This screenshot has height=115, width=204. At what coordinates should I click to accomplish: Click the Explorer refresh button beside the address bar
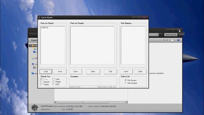pyautogui.click(x=161, y=35)
